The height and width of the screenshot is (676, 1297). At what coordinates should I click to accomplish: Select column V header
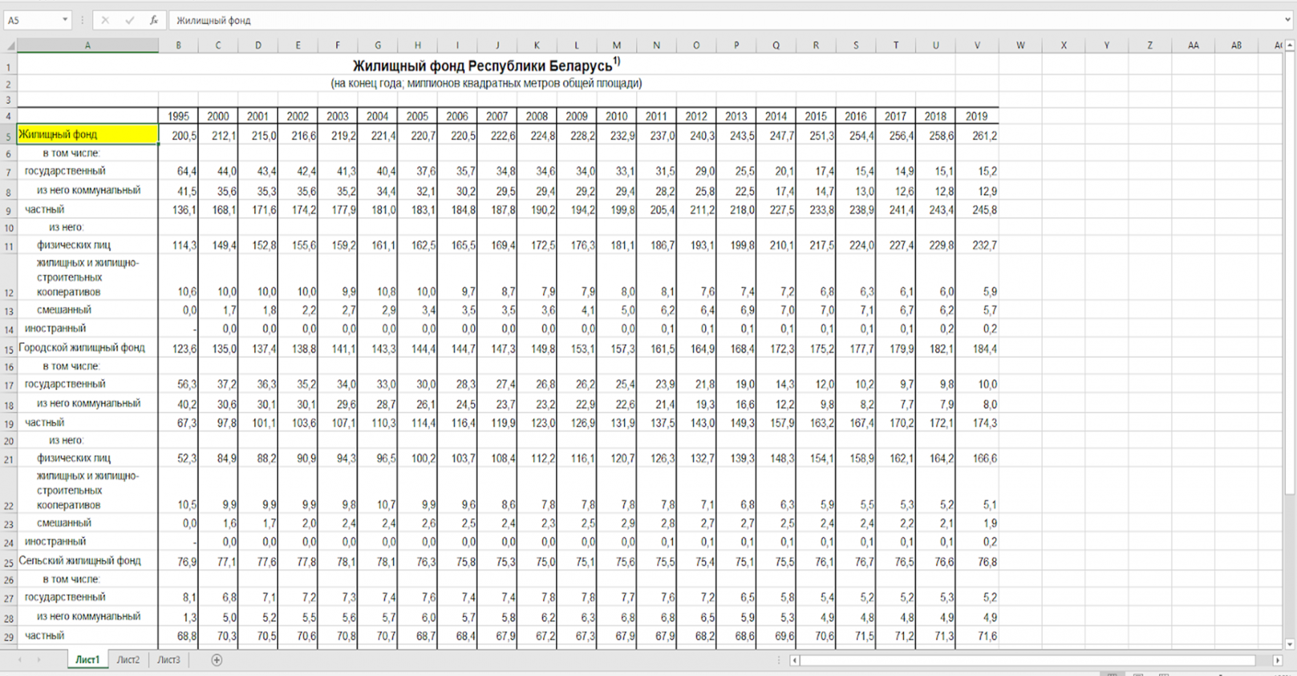coord(977,45)
